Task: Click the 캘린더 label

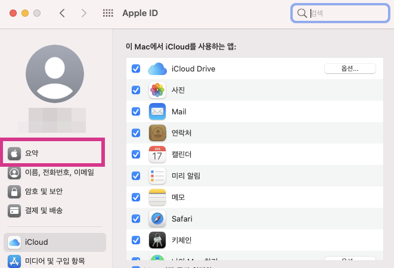Action: pos(181,154)
